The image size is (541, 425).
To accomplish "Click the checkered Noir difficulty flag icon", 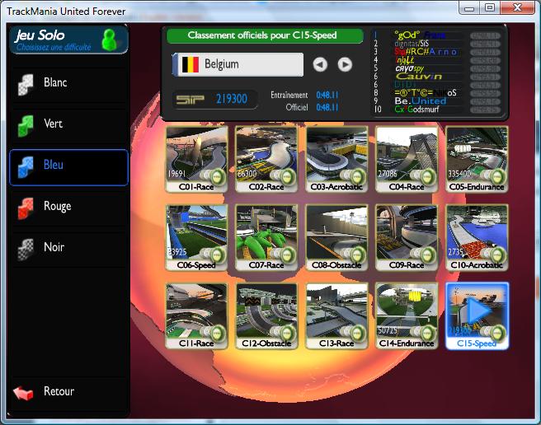I will (x=26, y=248).
